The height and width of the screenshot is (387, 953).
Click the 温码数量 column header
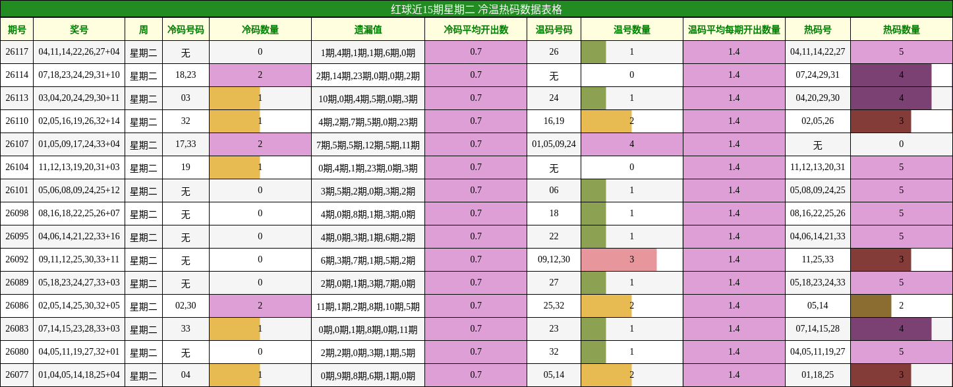click(x=632, y=30)
